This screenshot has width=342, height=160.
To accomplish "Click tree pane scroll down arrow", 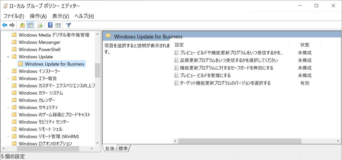I will click(x=97, y=143).
